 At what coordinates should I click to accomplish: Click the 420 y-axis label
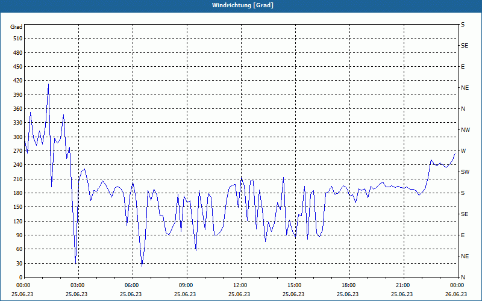18,81
